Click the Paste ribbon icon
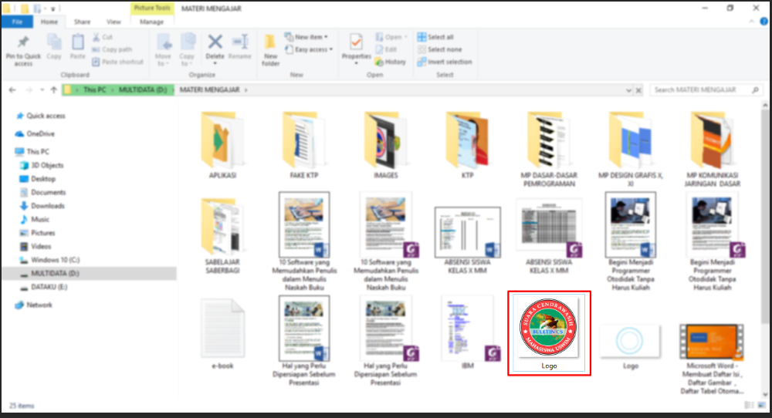 tap(77, 42)
